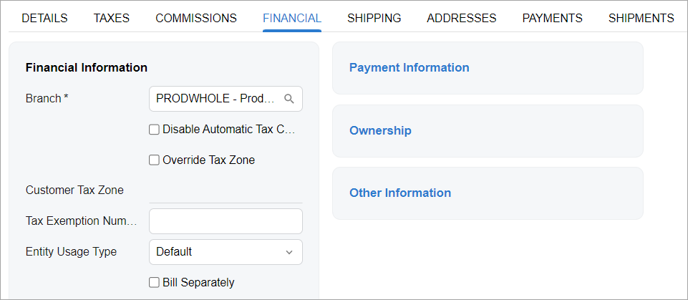Go to the Commissions tab

point(196,18)
